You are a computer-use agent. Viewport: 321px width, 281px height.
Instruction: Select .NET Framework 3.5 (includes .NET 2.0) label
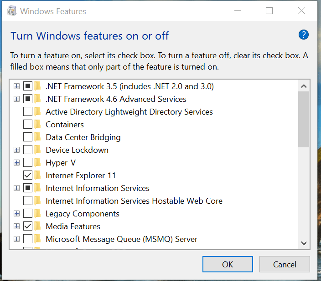coord(130,86)
